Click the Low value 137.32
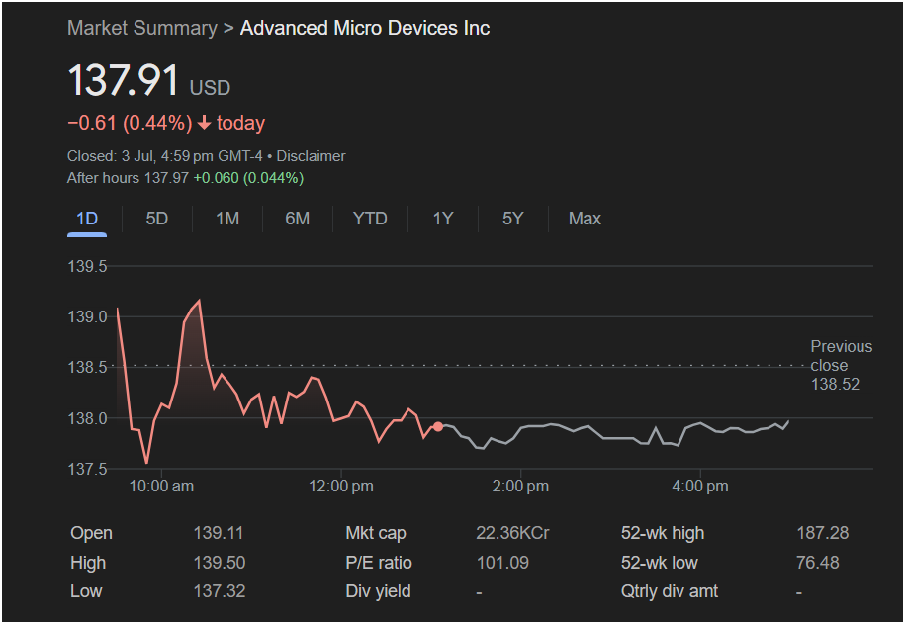 pyautogui.click(x=220, y=591)
